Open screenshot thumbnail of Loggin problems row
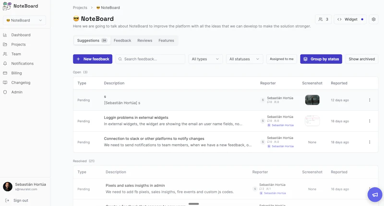The image size is (384, 206). coord(312,121)
